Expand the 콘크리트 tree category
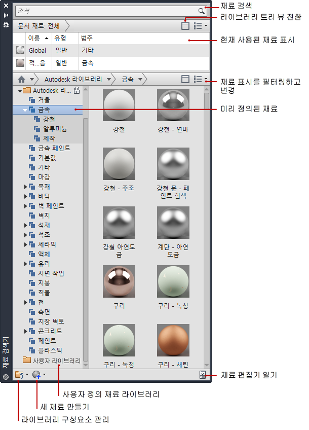The height and width of the screenshot is (430, 309). point(25,331)
